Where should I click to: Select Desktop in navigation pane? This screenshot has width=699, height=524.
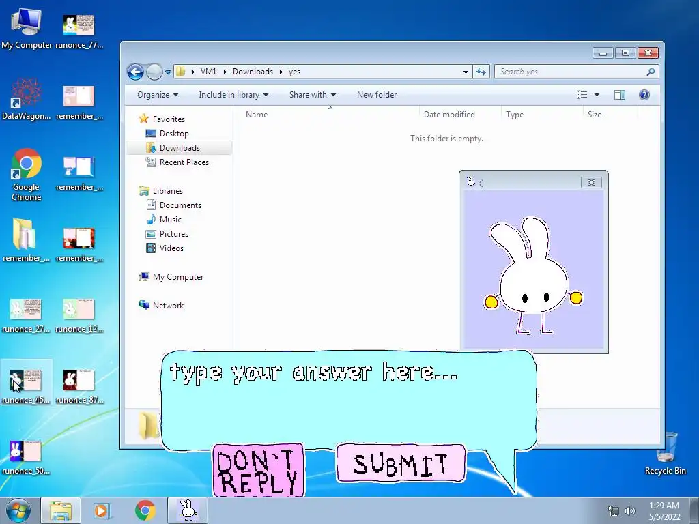[168, 134]
